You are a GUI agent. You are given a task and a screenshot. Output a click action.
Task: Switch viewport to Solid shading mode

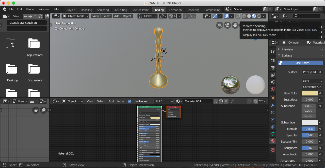[x=249, y=16]
